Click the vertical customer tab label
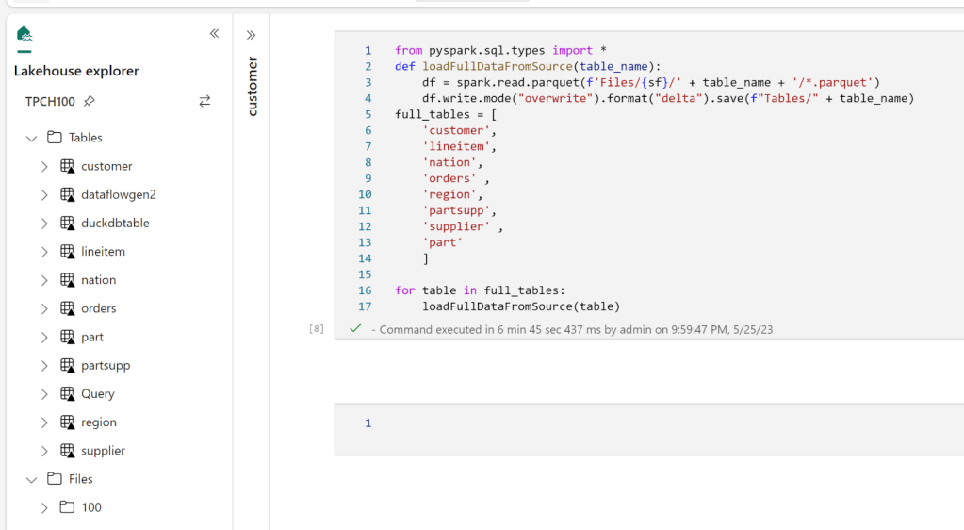 pyautogui.click(x=252, y=87)
